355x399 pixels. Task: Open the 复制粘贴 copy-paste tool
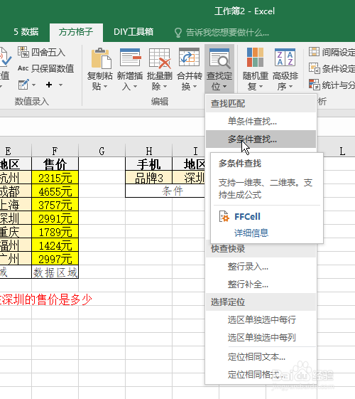100,69
